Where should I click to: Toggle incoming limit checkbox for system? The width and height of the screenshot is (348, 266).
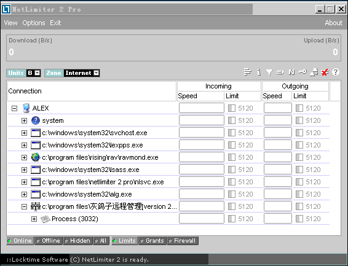click(231, 120)
